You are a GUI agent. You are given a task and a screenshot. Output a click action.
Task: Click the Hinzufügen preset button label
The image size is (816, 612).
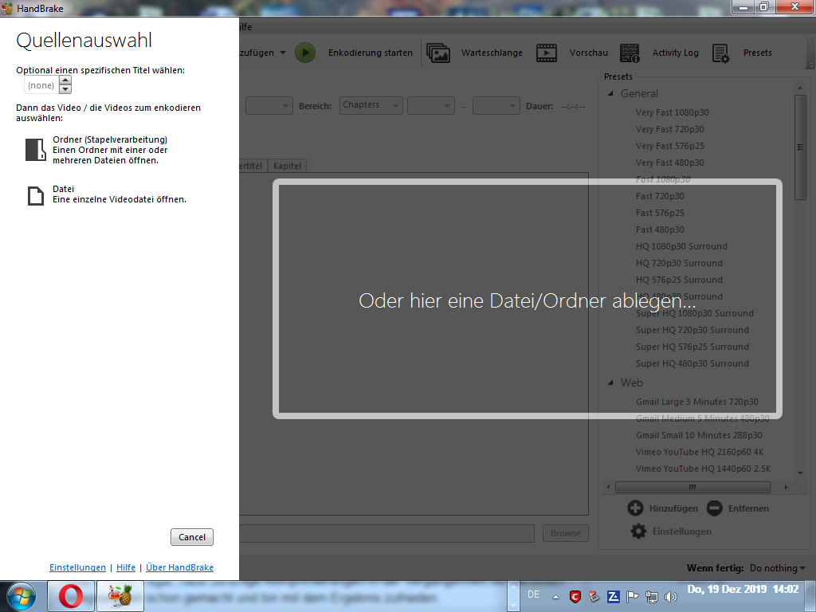point(673,508)
